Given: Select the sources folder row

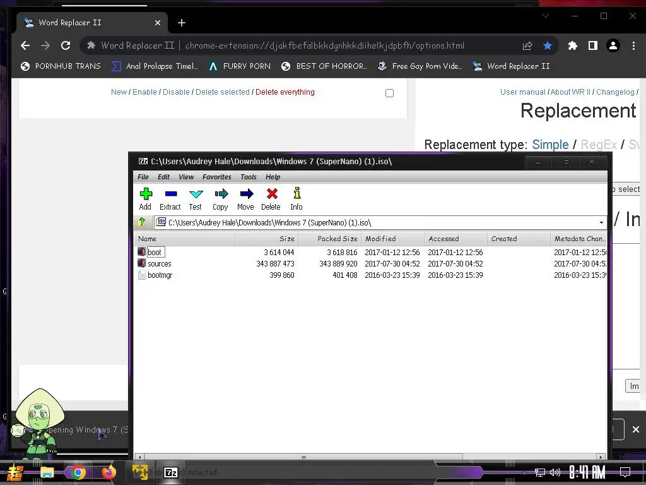Looking at the screenshot, I should pos(371,263).
